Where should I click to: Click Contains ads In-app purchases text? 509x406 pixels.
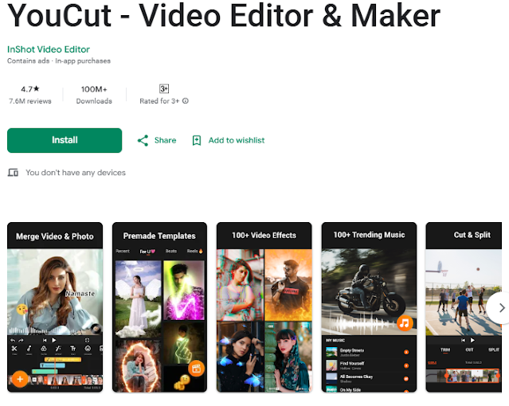click(59, 61)
